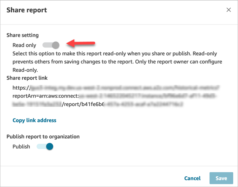The width and height of the screenshot is (238, 187).
Task: Turn off the Publish toggle
Action: coord(45,147)
